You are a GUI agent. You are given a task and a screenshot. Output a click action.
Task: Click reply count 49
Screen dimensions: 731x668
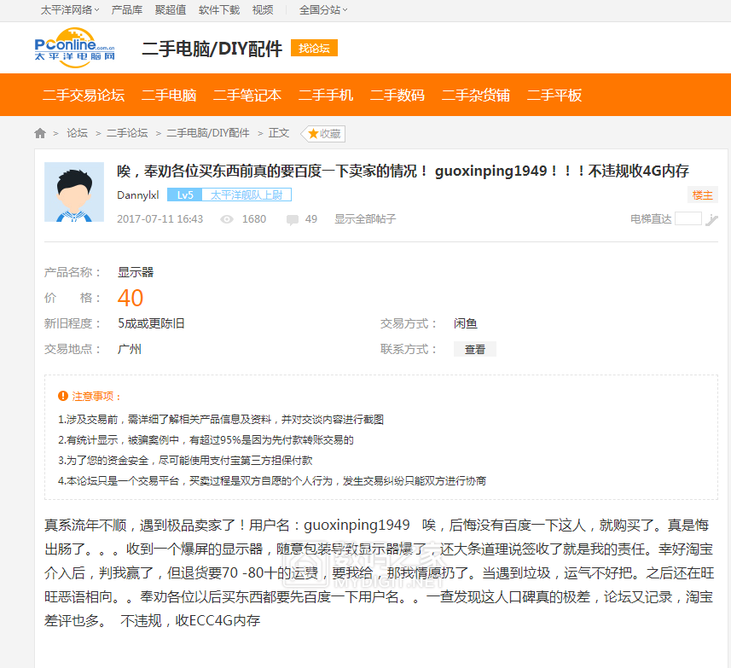[x=311, y=219]
